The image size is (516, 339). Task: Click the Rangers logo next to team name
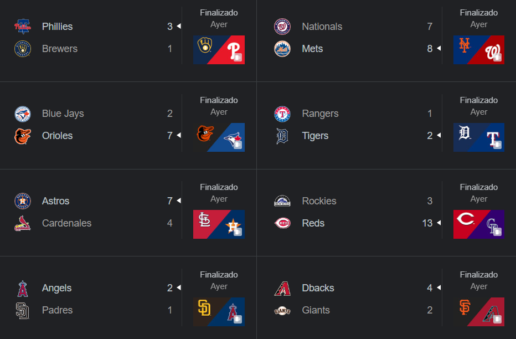282,114
